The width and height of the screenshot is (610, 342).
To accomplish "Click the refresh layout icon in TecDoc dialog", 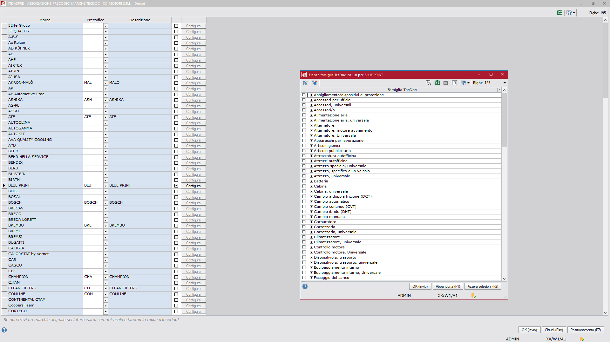I will tap(454, 83).
